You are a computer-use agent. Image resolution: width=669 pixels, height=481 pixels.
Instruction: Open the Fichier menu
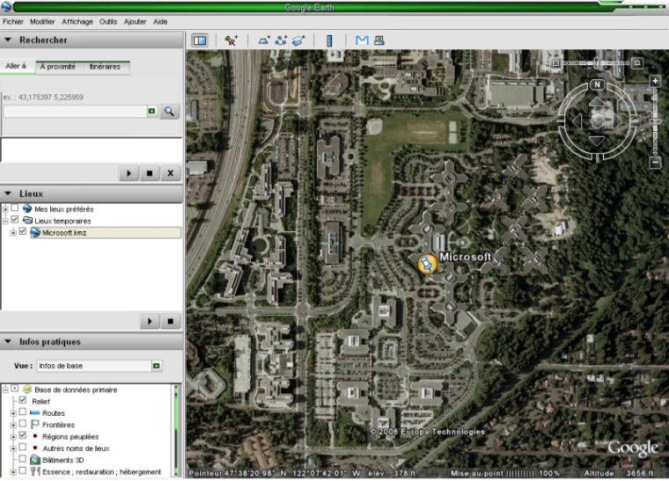point(13,21)
